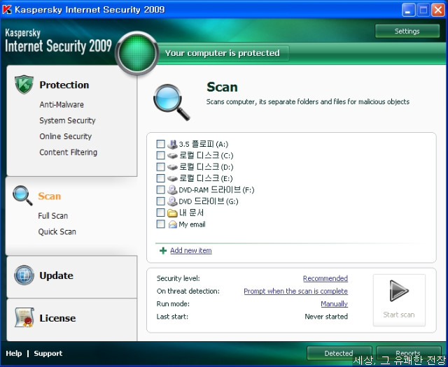Open the Update section
The height and width of the screenshot is (367, 448).
point(56,275)
